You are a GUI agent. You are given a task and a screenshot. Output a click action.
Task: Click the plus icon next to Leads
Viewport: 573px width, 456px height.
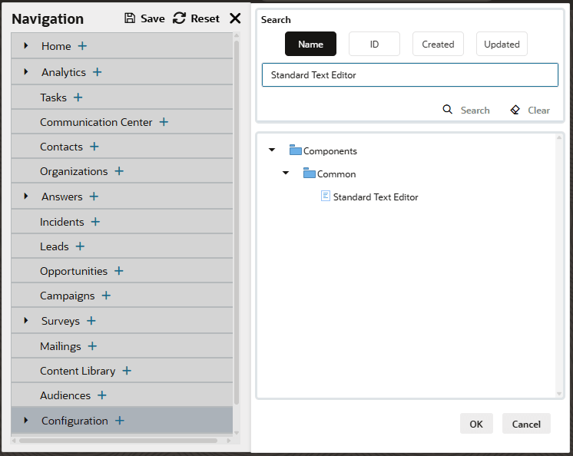(80, 246)
